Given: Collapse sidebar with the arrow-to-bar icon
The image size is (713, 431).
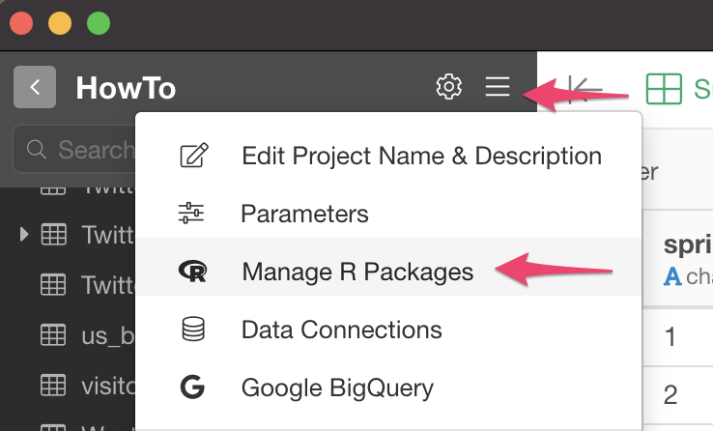Looking at the screenshot, I should point(585,90).
